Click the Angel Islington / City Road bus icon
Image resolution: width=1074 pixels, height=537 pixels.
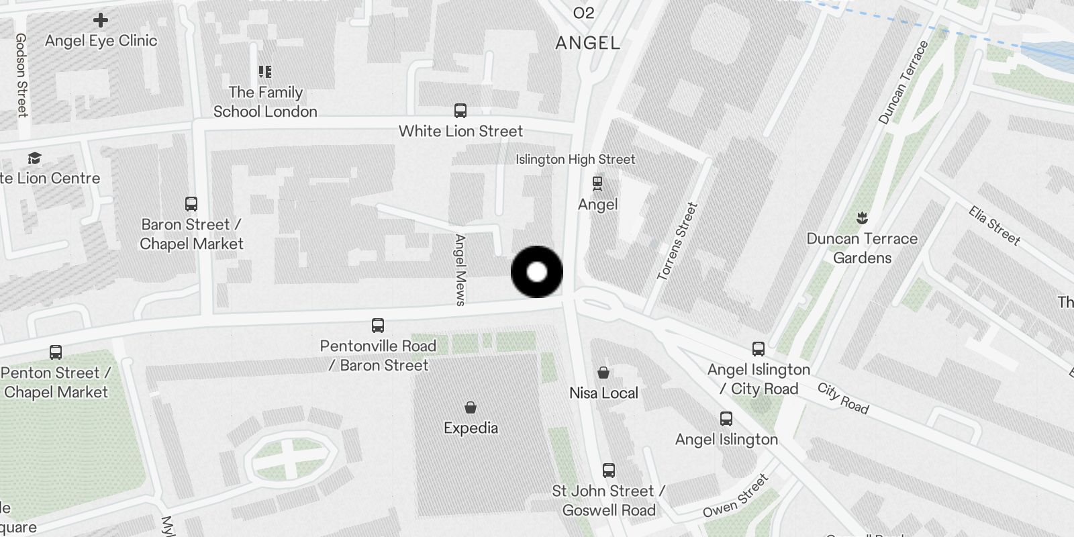[x=759, y=349]
